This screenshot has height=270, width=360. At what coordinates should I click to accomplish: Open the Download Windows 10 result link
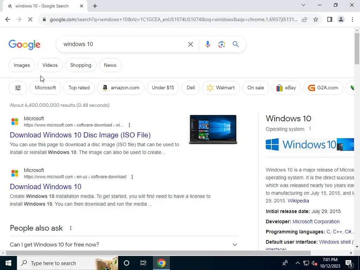(x=45, y=187)
